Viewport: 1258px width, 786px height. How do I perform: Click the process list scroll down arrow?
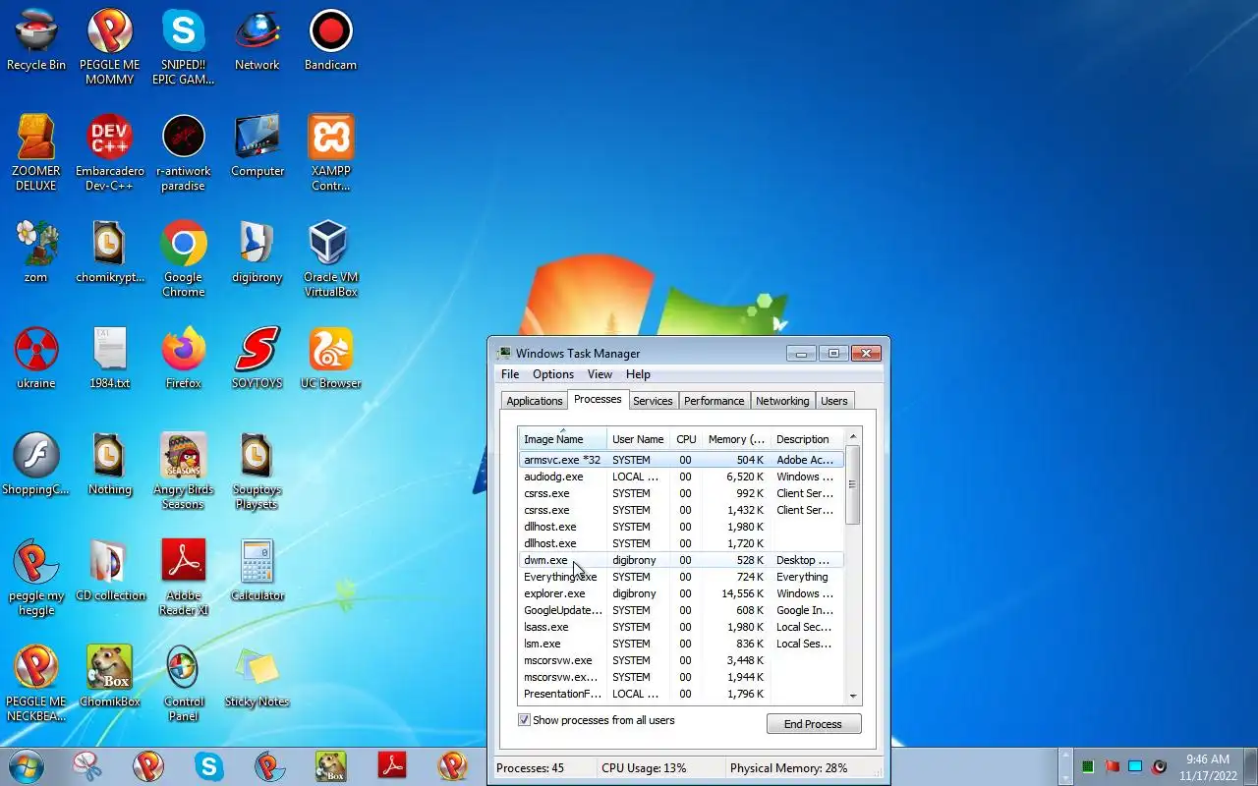[852, 696]
